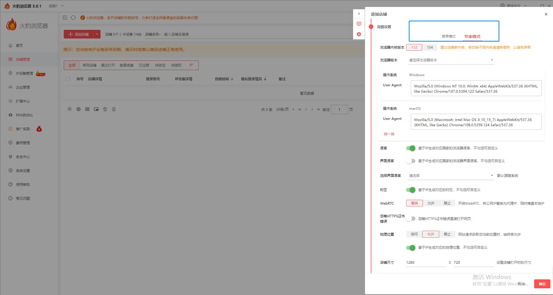
Task: Open 安全中心 in the sidebar
Action: coord(23,157)
